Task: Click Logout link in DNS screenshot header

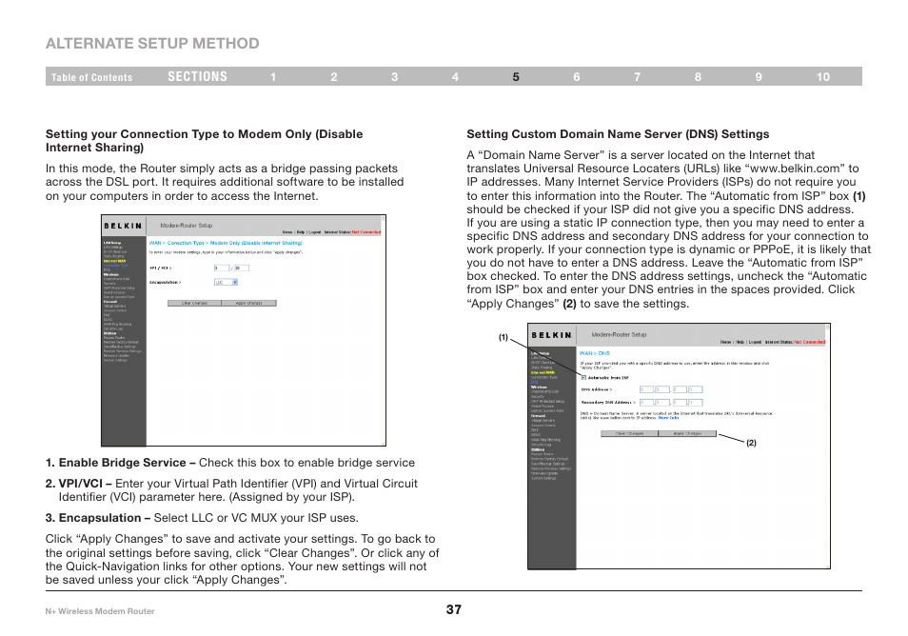Action: point(755,343)
